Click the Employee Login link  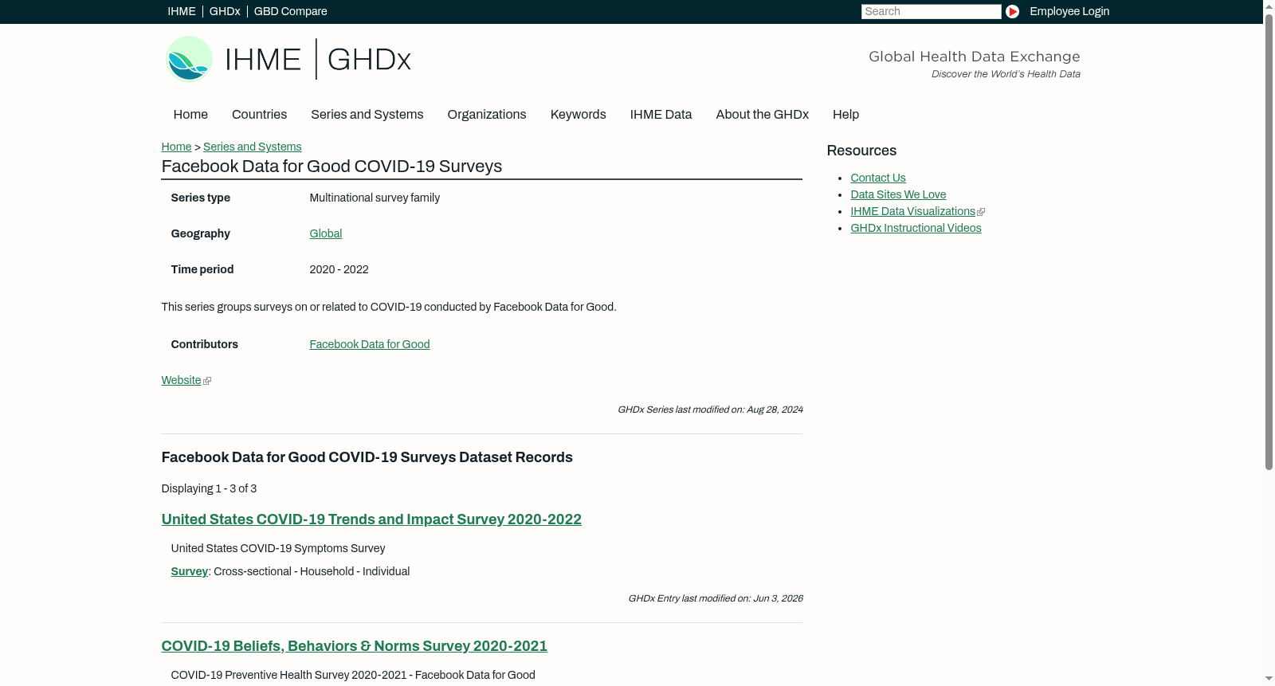click(1069, 11)
